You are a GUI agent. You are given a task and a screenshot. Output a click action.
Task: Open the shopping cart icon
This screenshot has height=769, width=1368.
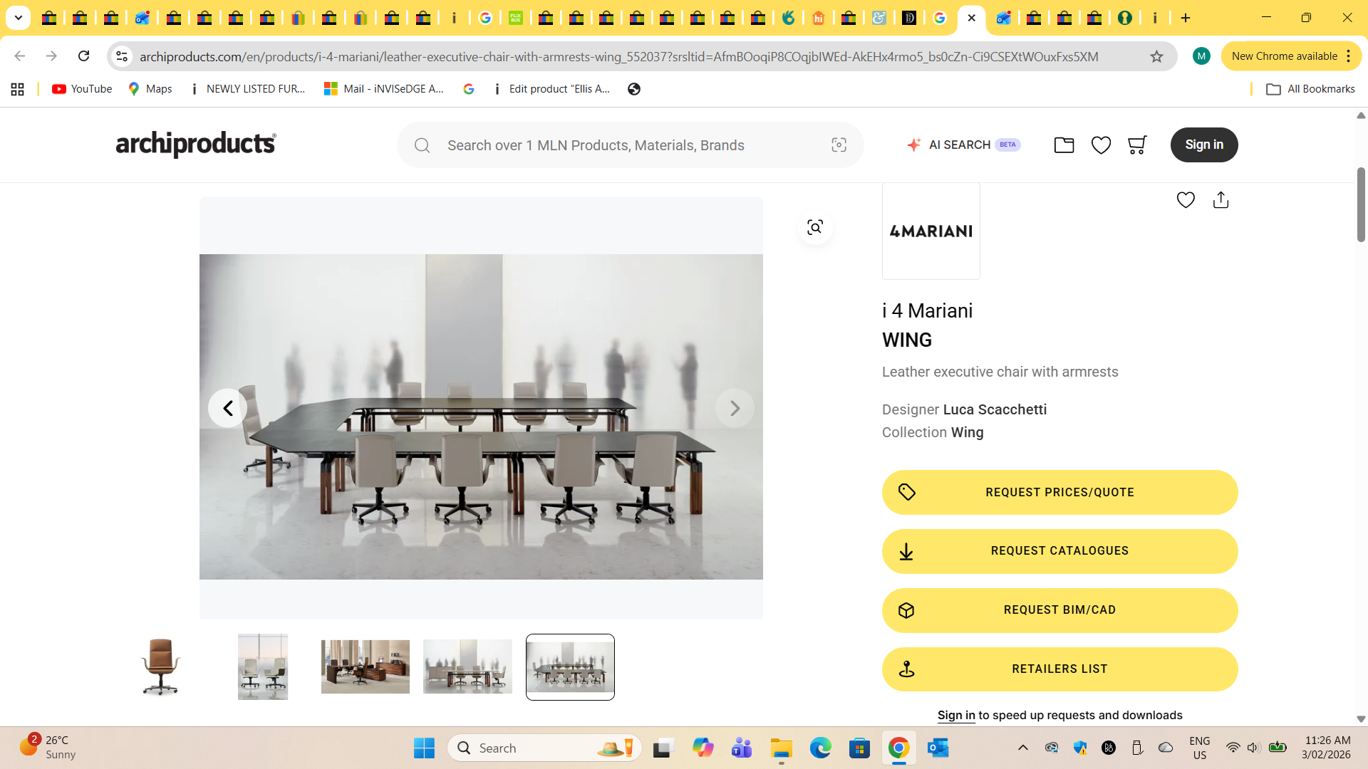pyautogui.click(x=1137, y=145)
